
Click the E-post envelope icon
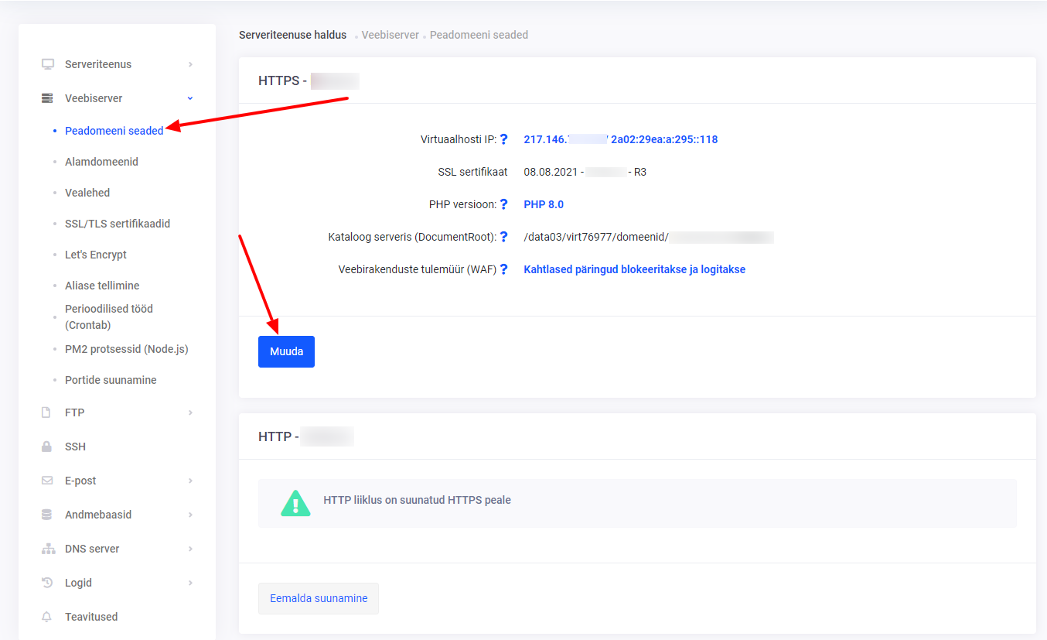point(47,481)
